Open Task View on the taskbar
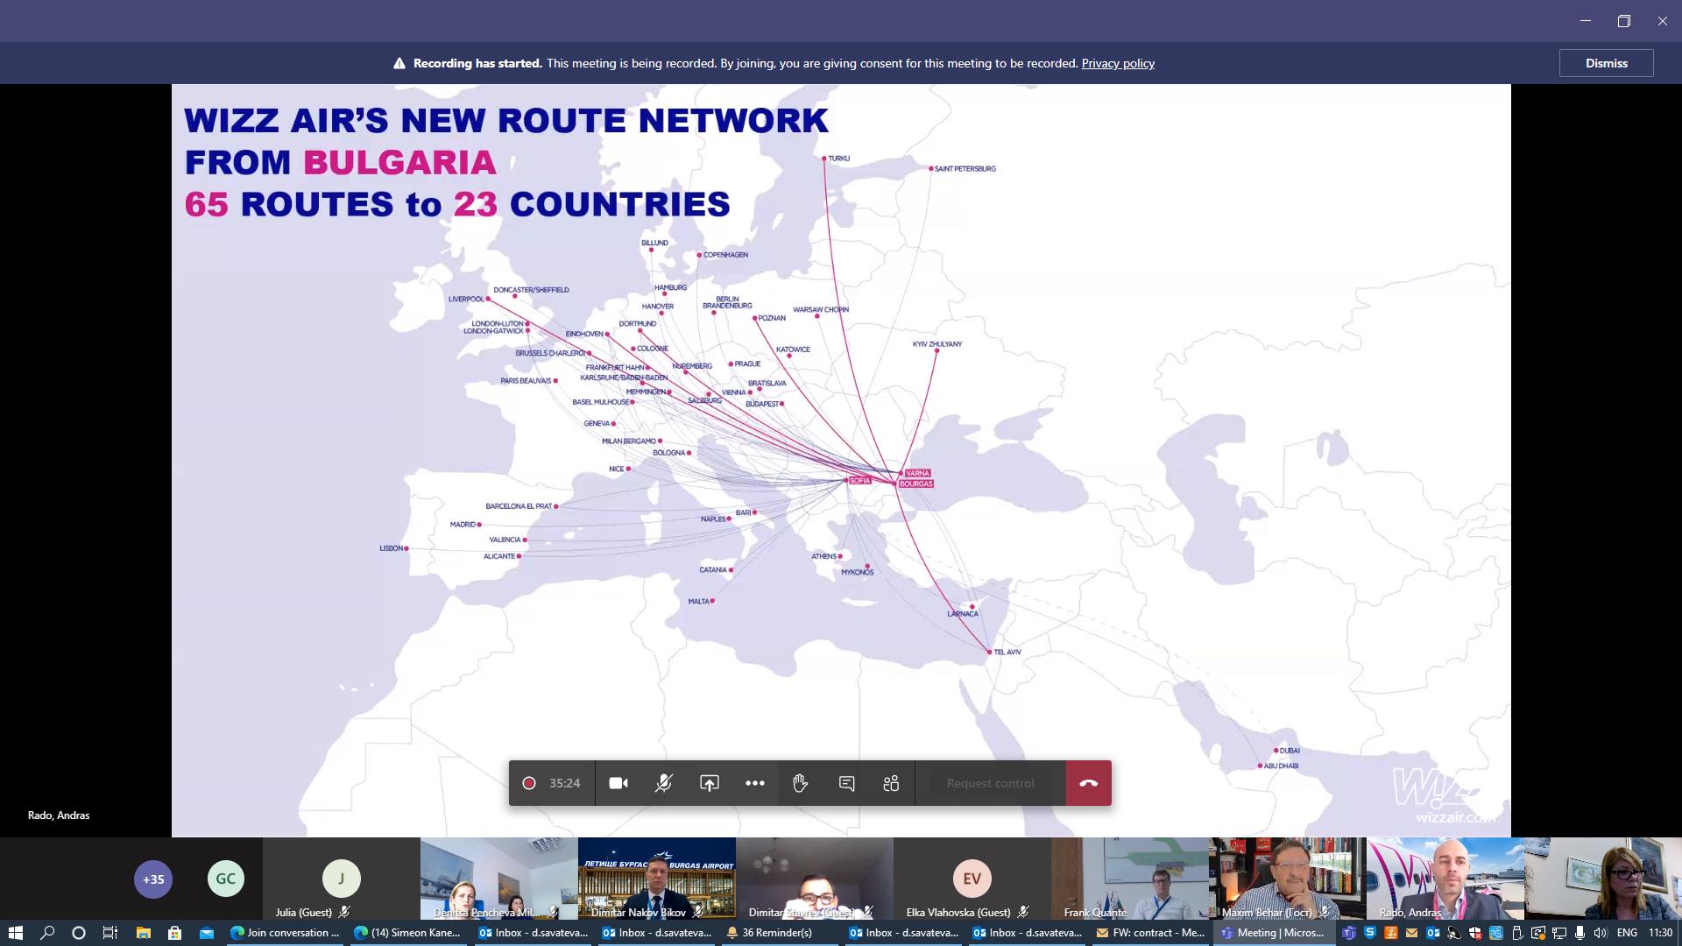1682x946 pixels. coord(110,933)
